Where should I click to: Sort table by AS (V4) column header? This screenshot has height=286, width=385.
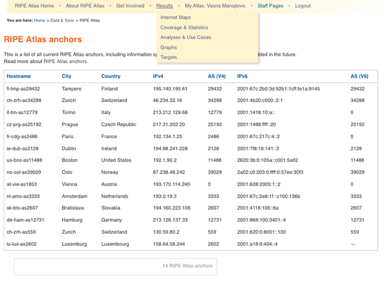217,76
